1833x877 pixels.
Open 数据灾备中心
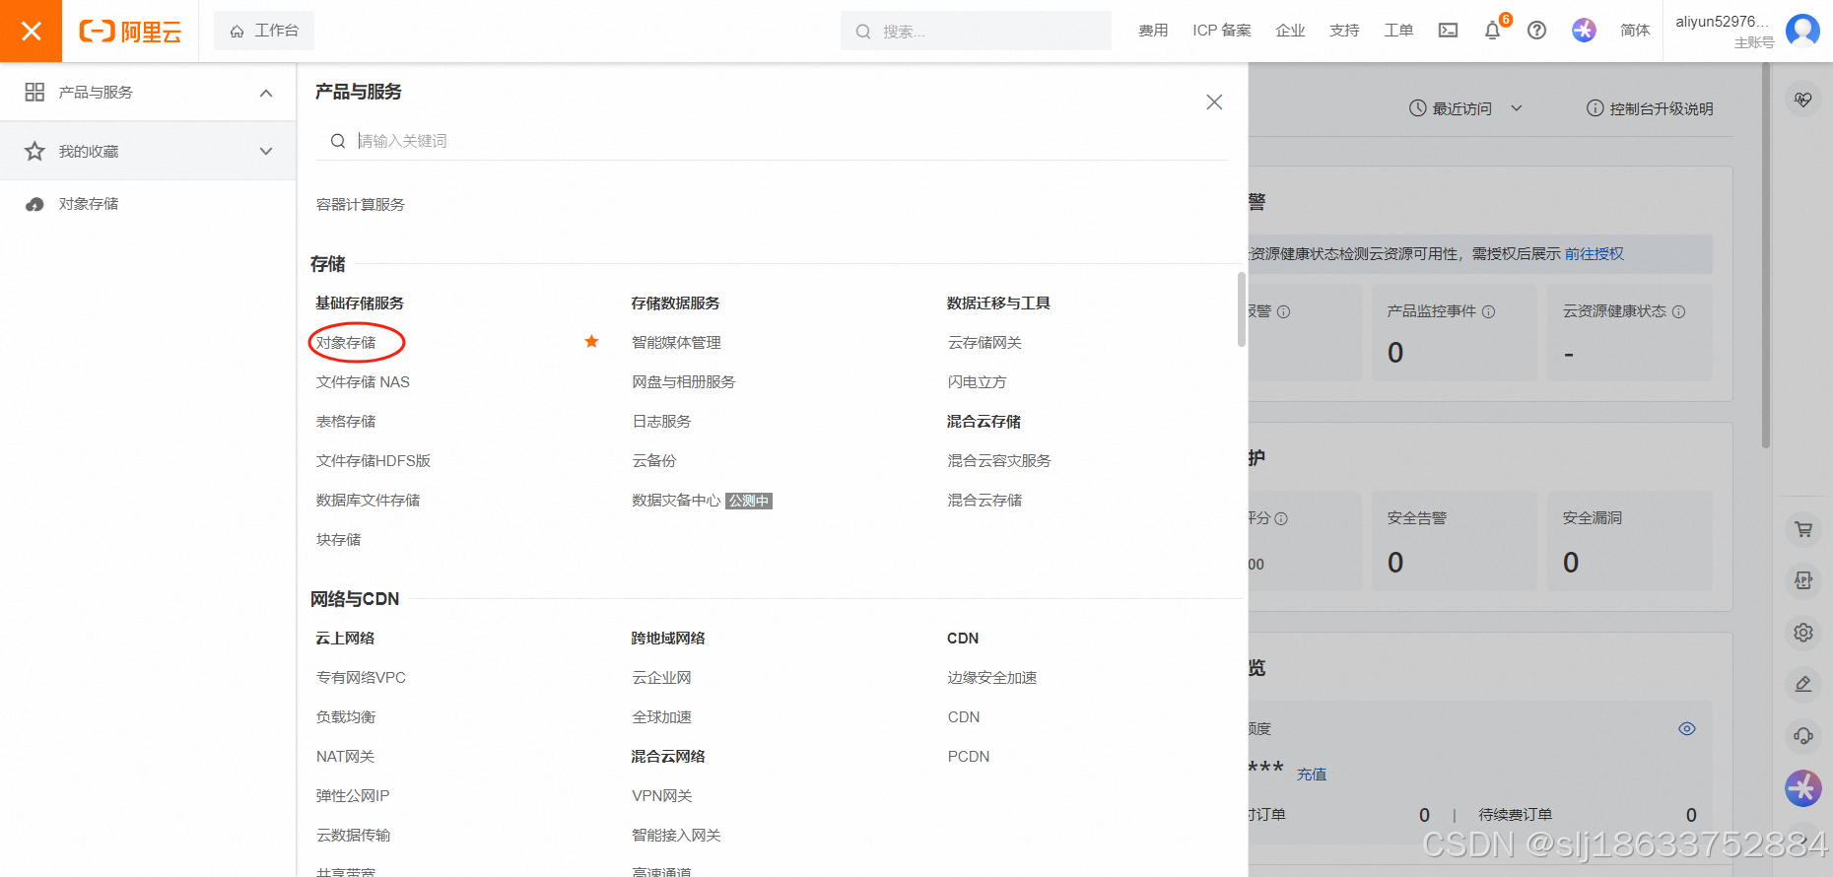[676, 501]
